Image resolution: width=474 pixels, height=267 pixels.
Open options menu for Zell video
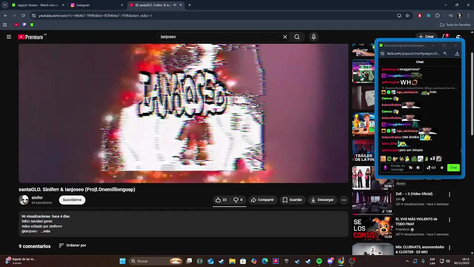coord(450,195)
